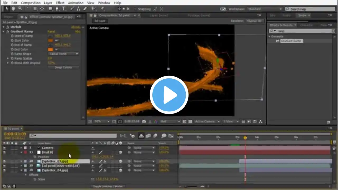Toggle visibility eye of Camera layer
This screenshot has width=338, height=190.
[x=4, y=148]
